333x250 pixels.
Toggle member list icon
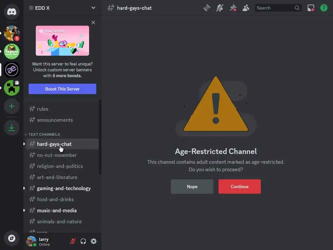click(x=246, y=8)
